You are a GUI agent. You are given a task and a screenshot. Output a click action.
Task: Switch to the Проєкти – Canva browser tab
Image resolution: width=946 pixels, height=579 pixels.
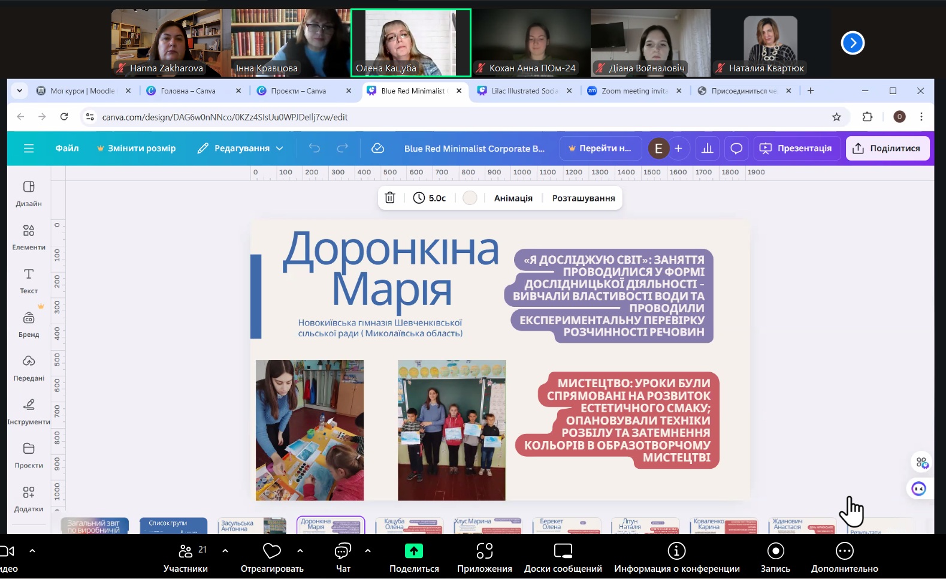298,91
